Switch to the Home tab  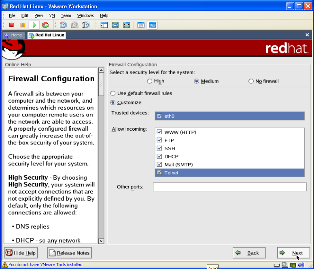pos(13,35)
